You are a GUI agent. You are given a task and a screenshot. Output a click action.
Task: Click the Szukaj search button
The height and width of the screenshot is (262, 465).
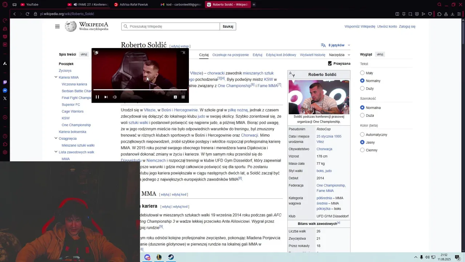point(228,27)
